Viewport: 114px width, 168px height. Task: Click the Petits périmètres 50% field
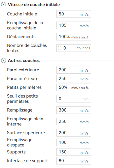pyautogui.click(x=74, y=87)
